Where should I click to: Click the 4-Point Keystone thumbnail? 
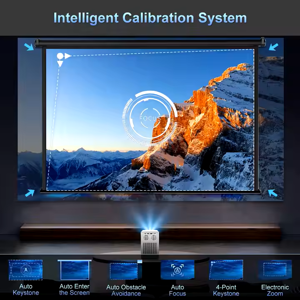[226, 270]
